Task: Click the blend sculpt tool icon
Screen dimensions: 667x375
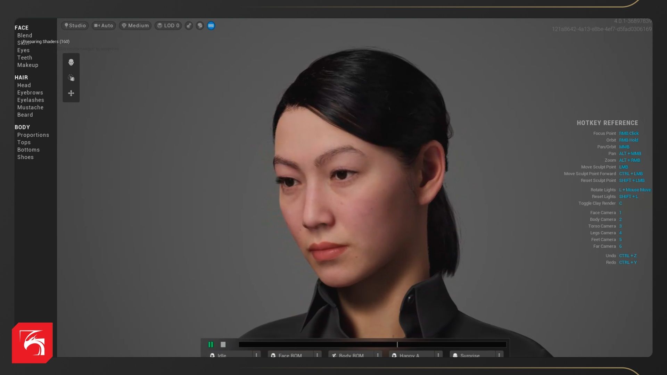Action: pyautogui.click(x=71, y=78)
